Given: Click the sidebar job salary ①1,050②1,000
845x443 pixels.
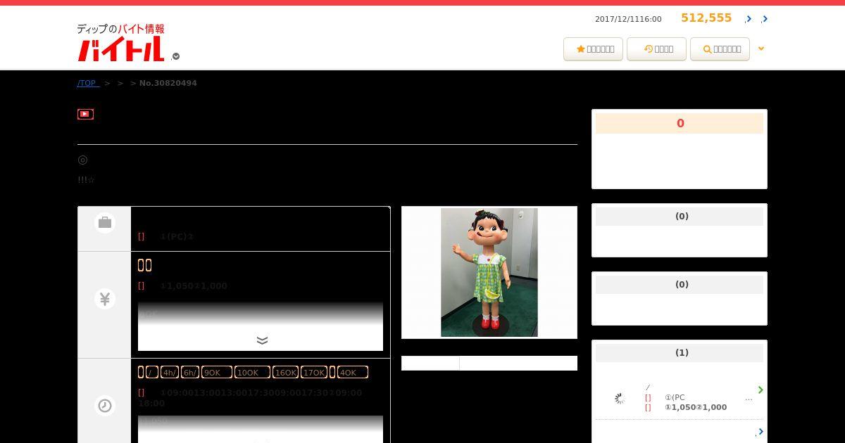Looking at the screenshot, I should tap(696, 407).
